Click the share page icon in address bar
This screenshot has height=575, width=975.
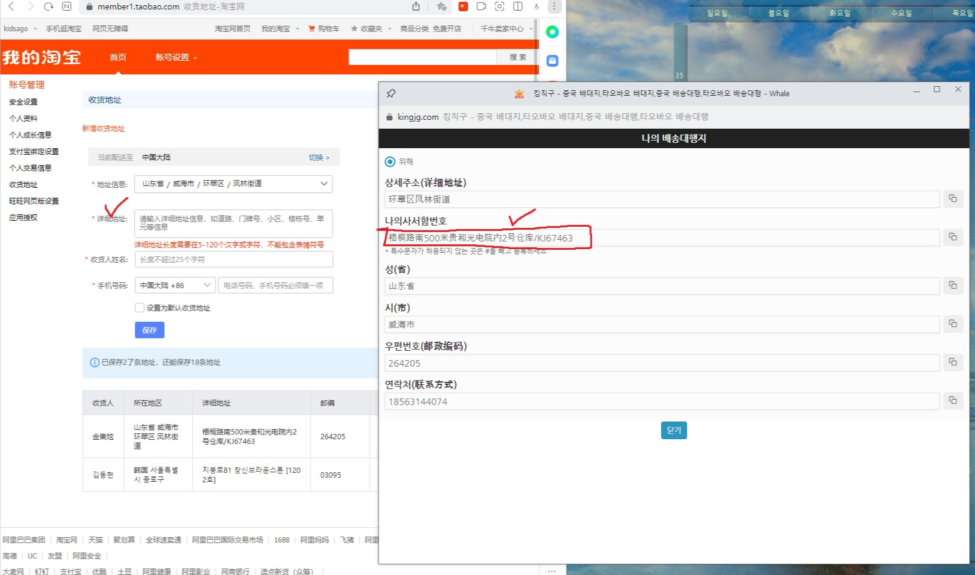coord(416,6)
